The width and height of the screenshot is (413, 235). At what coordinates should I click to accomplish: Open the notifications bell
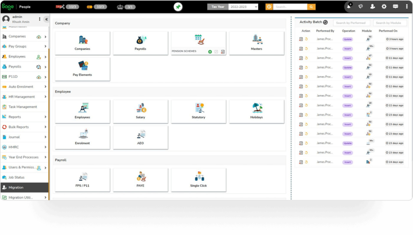[348, 6]
